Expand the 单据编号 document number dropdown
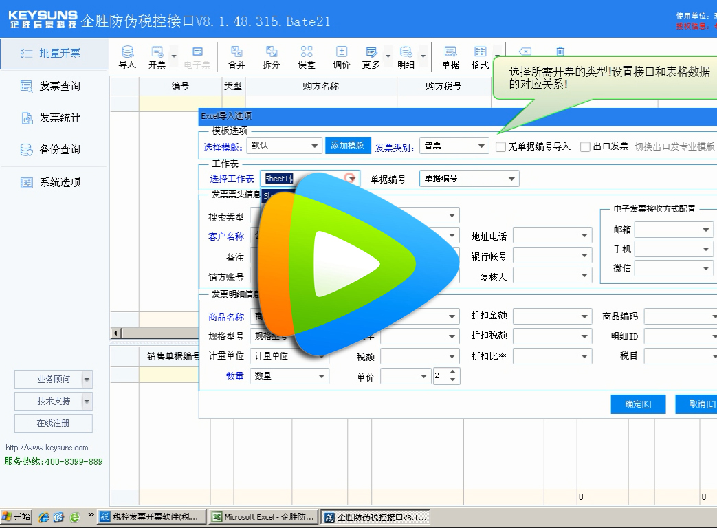This screenshot has height=528, width=717. 513,178
